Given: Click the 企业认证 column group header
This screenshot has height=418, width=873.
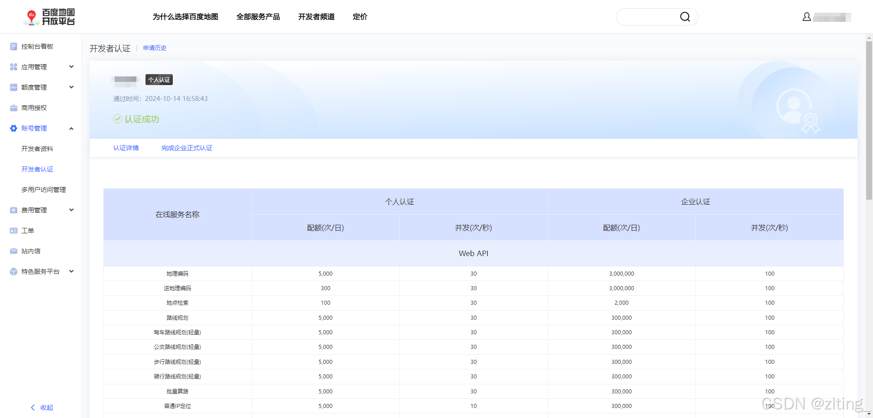Looking at the screenshot, I should click(x=696, y=201).
